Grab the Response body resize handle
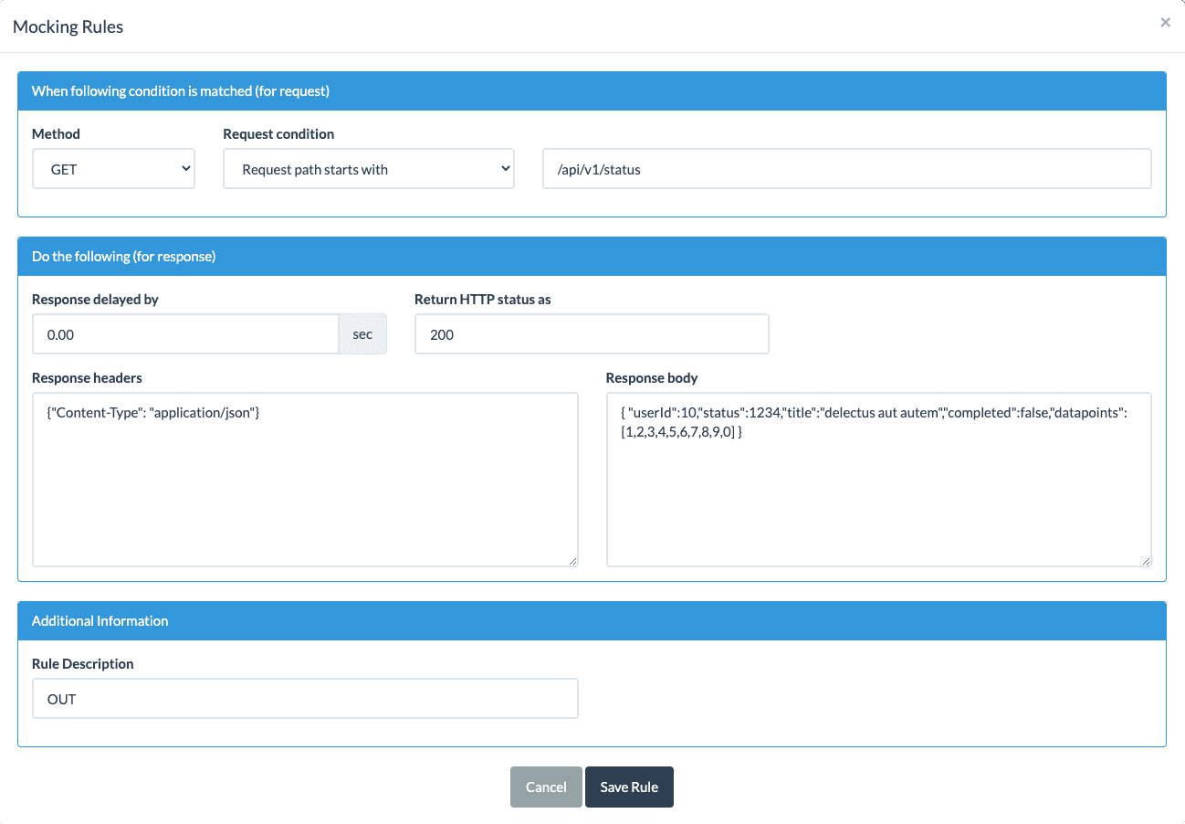 (1146, 561)
